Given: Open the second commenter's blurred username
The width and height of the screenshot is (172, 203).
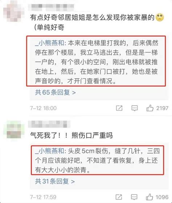Looking at the screenshot, I should [x=49, y=124].
